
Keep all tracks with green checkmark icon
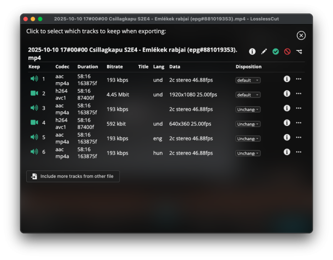tap(276, 51)
